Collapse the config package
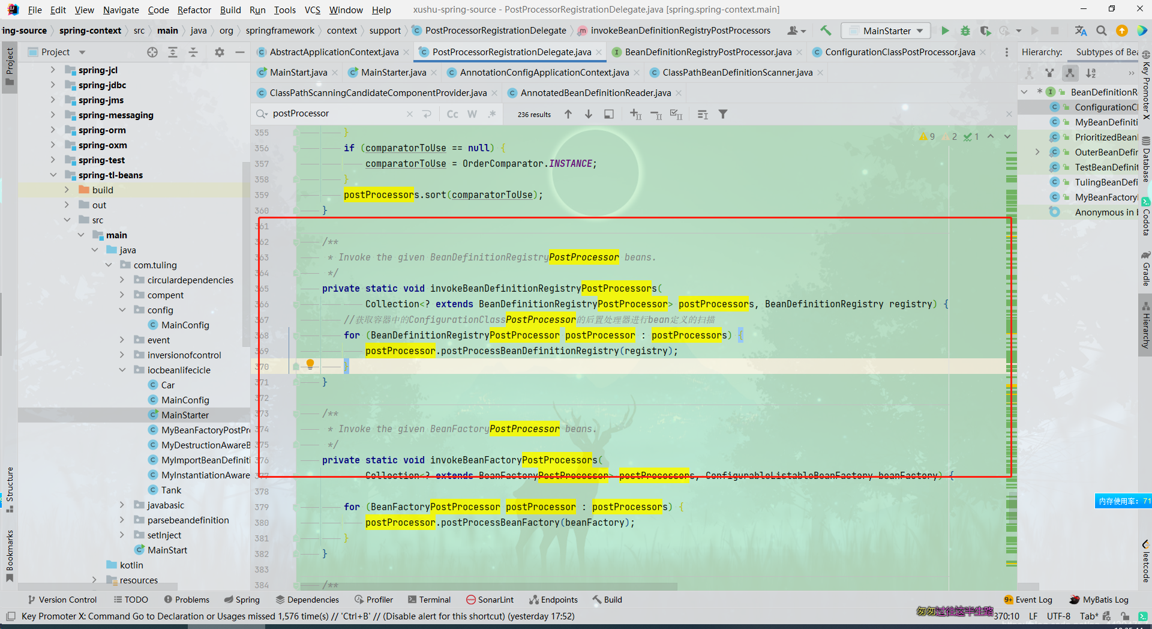The image size is (1152, 629). point(122,310)
